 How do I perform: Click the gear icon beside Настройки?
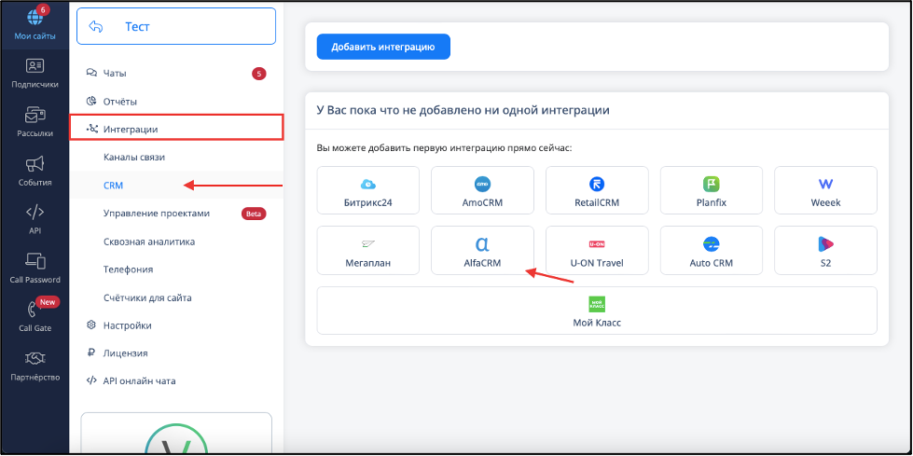coord(90,325)
